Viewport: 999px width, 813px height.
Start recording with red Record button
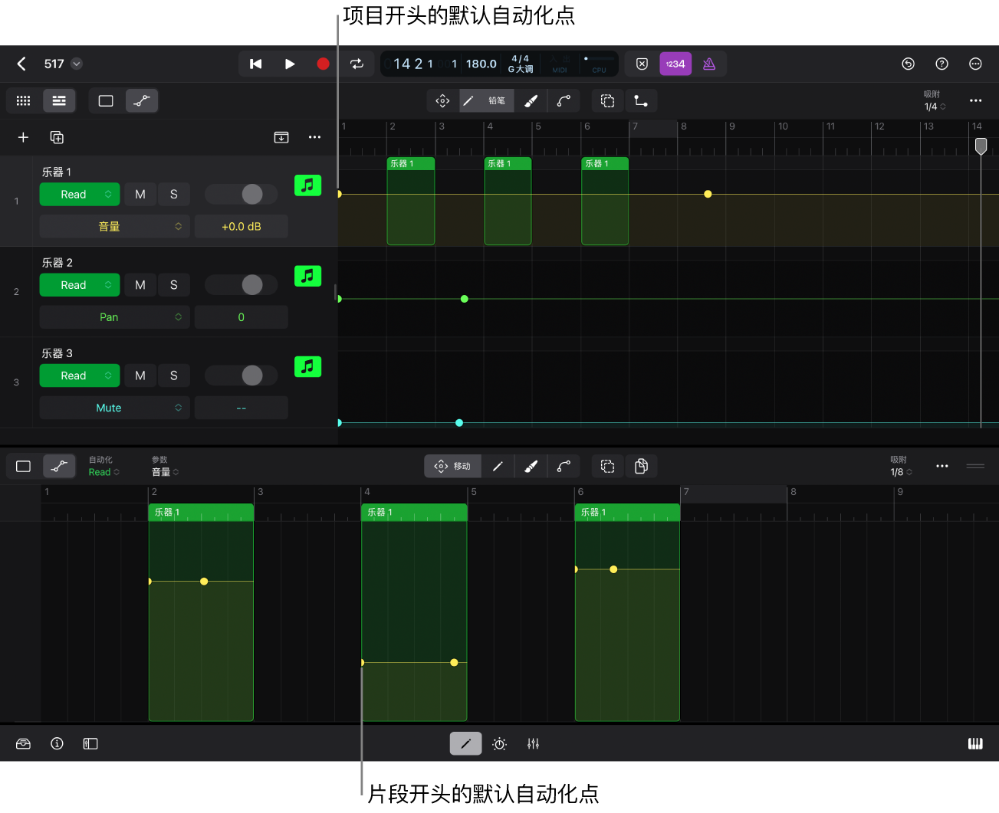323,64
